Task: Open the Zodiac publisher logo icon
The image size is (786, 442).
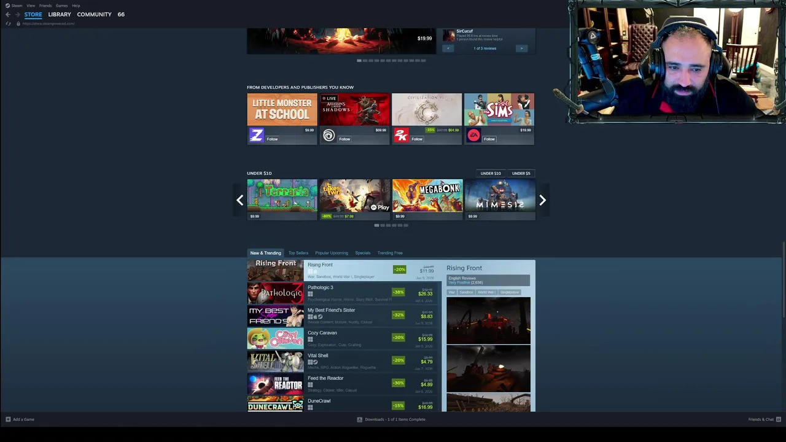Action: [x=256, y=135]
